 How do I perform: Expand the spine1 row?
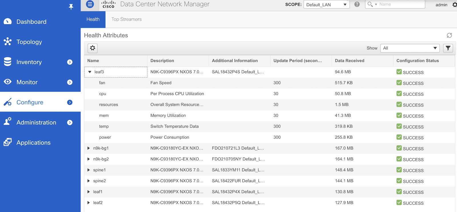[89, 170]
